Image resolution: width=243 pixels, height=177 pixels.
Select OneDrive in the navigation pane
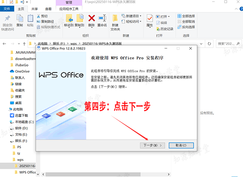(x=20, y=71)
